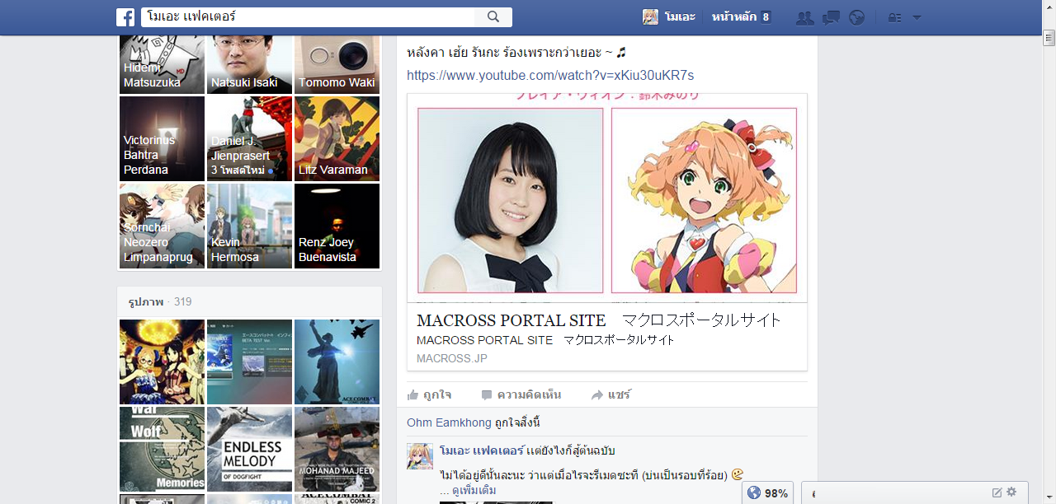
Task: Open the messages icon in top bar
Action: (x=832, y=17)
